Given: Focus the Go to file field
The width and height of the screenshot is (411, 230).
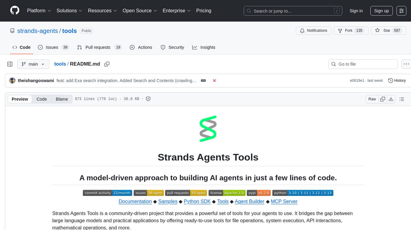Looking at the screenshot, I should click(x=363, y=64).
